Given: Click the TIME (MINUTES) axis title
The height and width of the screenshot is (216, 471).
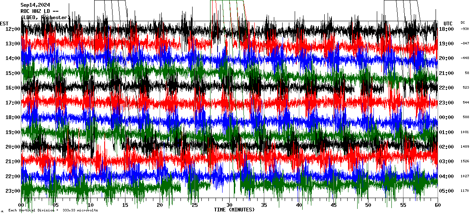Looking at the screenshot, I should pyautogui.click(x=234, y=210).
